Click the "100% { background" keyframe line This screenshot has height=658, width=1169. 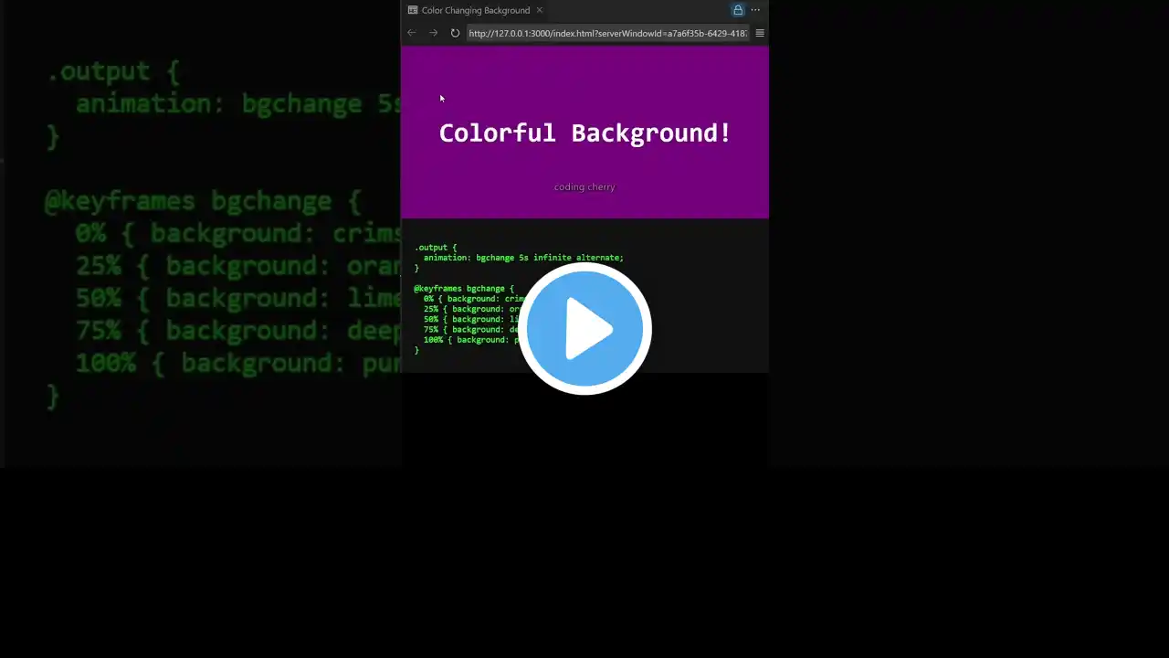(471, 340)
